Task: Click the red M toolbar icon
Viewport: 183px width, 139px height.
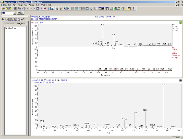Action: coord(125,8)
